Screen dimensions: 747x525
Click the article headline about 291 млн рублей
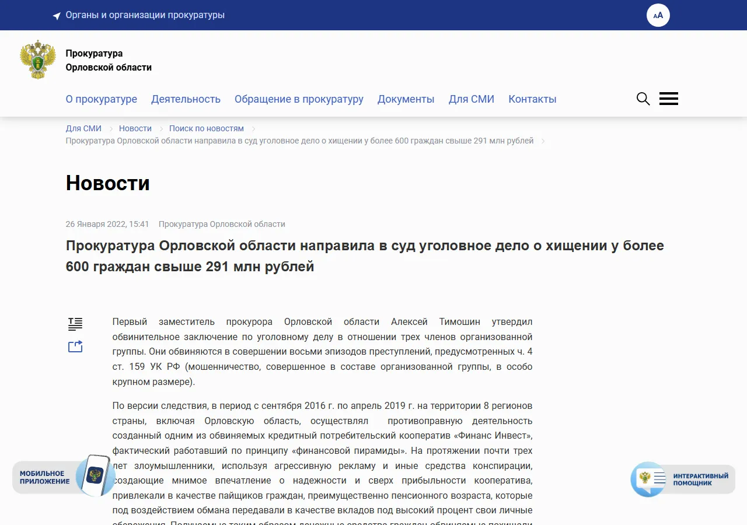[x=365, y=256]
